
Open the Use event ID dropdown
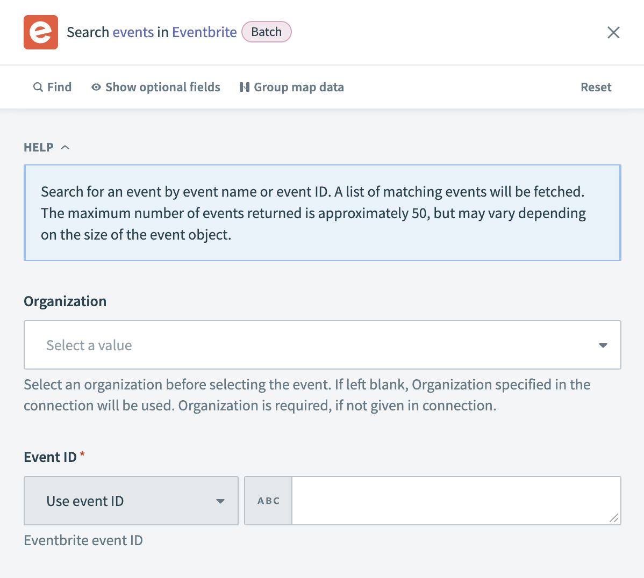point(131,500)
